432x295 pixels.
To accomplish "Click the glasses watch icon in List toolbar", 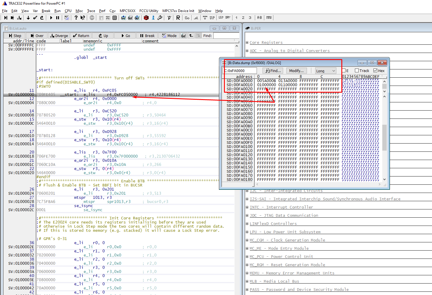I will [x=184, y=35].
